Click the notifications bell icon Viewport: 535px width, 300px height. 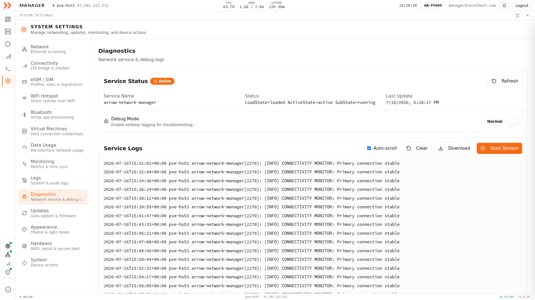click(x=504, y=6)
